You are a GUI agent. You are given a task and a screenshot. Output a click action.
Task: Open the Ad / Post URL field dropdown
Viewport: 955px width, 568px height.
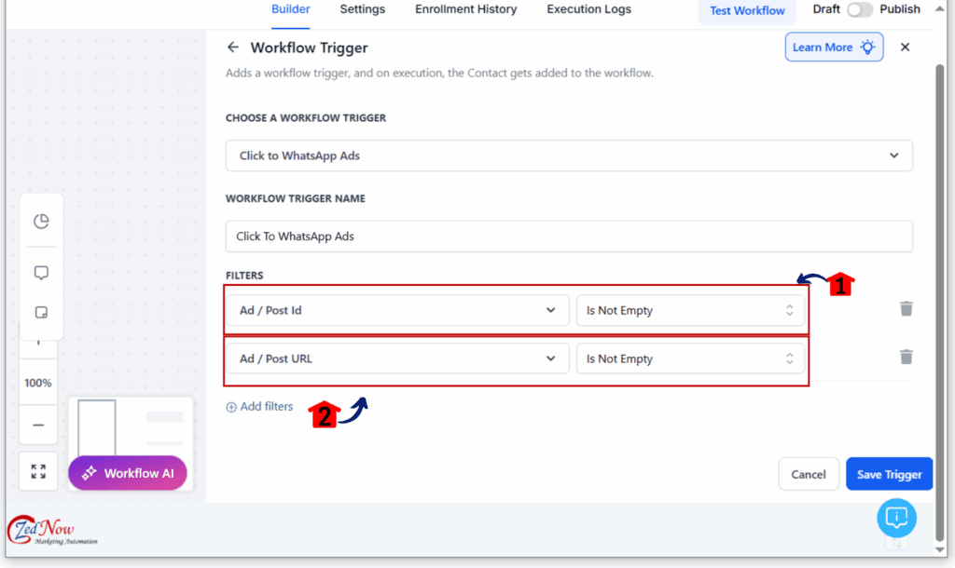click(x=397, y=358)
